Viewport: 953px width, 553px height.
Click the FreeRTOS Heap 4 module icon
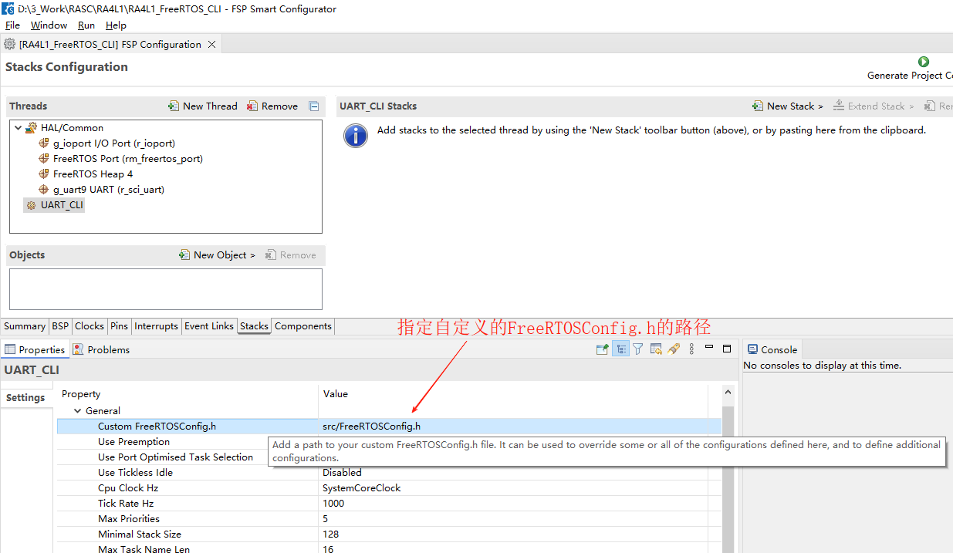point(44,174)
